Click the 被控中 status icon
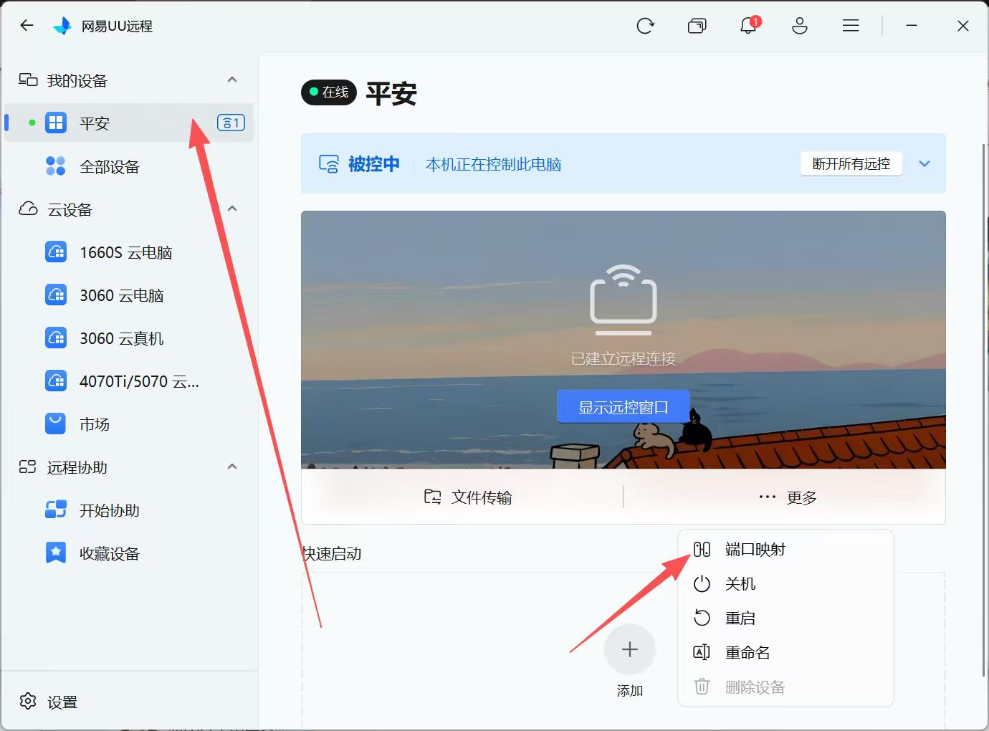 pos(329,163)
